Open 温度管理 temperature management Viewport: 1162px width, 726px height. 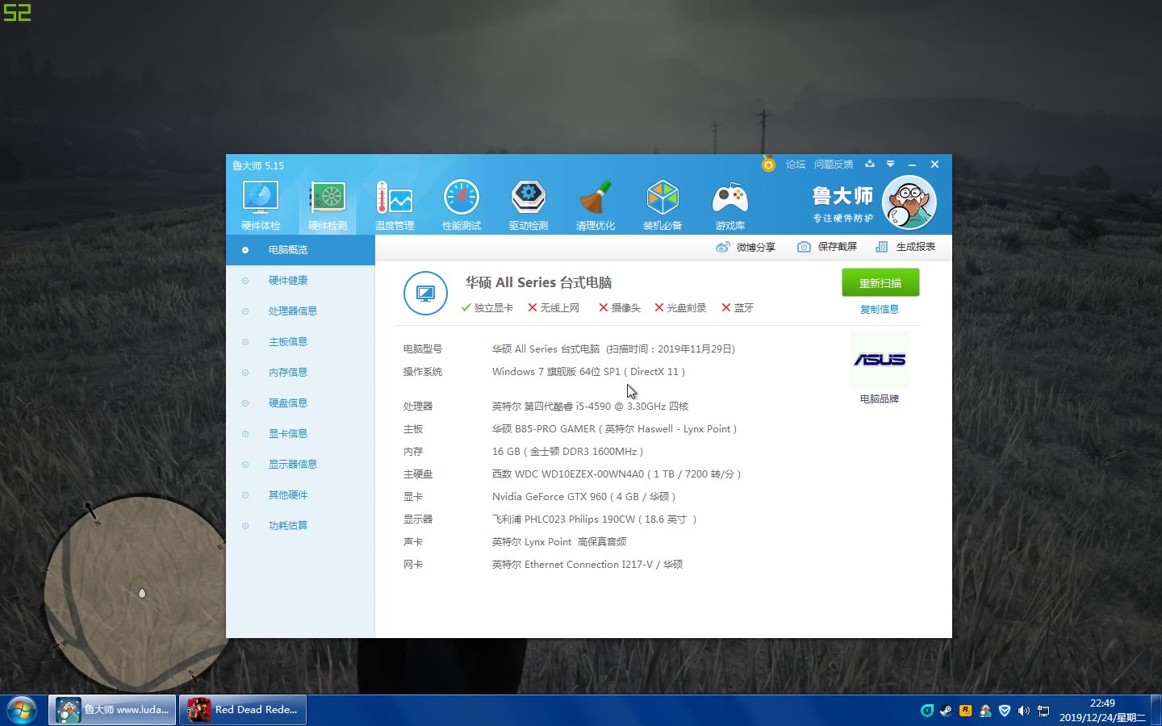pyautogui.click(x=394, y=205)
